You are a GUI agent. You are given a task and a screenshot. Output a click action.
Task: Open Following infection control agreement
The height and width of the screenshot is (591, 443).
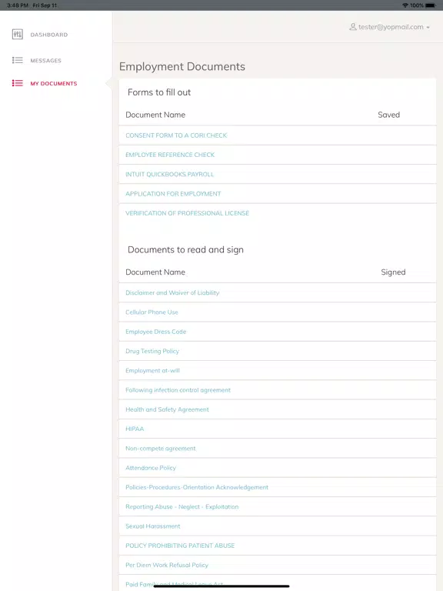(x=178, y=390)
